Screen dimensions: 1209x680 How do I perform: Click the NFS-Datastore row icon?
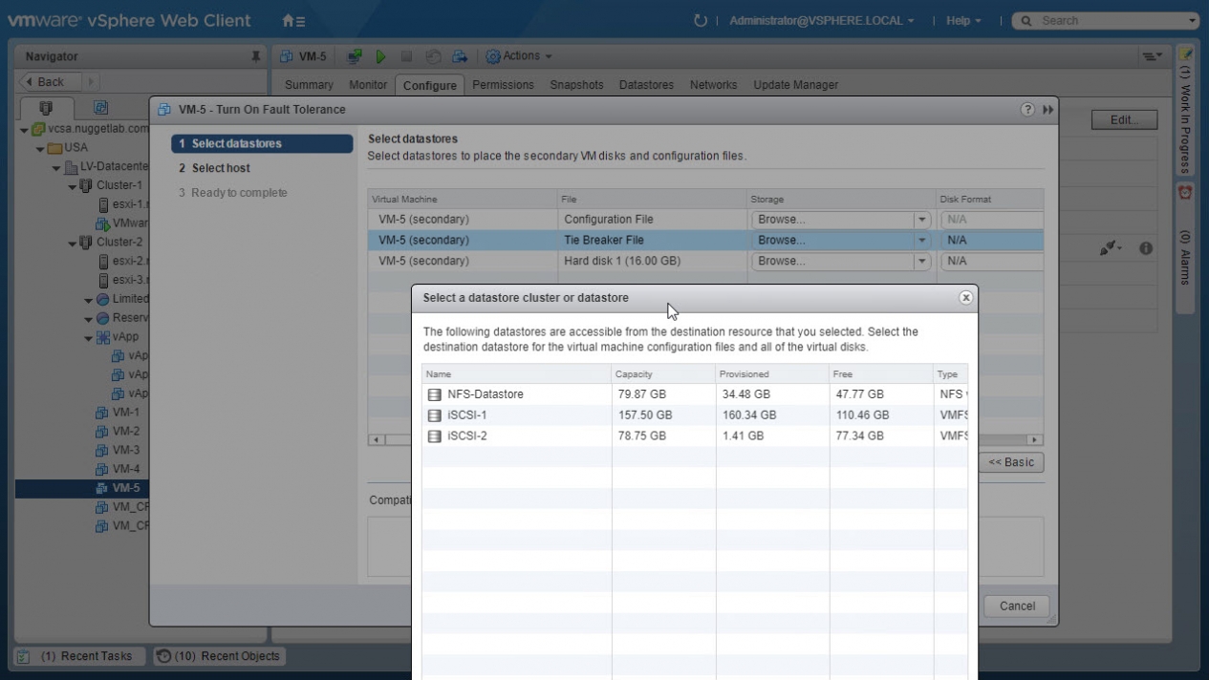(434, 394)
